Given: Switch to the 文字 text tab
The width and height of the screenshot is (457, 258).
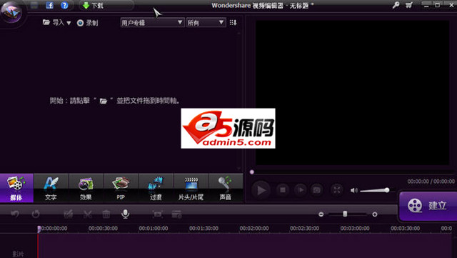Looking at the screenshot, I should tap(51, 188).
